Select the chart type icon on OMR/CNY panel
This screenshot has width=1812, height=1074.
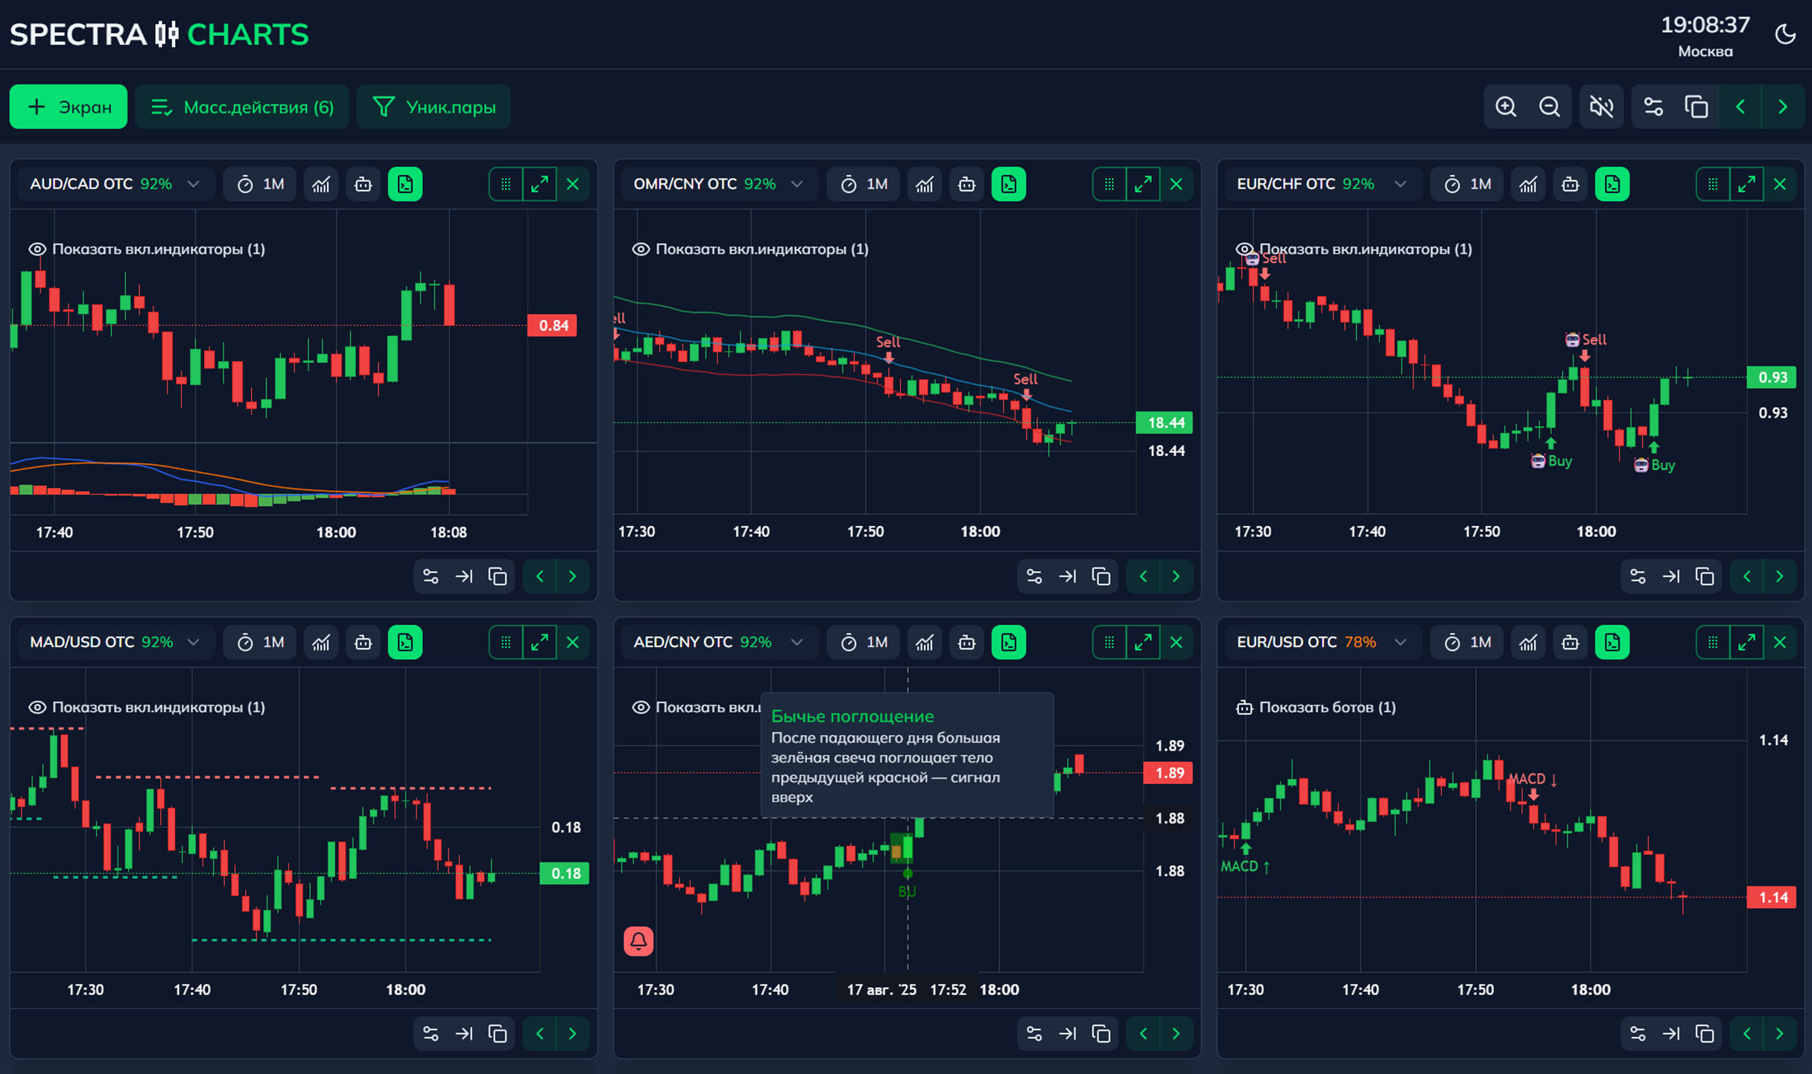[925, 184]
